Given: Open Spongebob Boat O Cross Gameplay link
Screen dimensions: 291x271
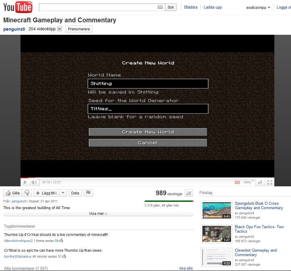Looking at the screenshot, I should 259,206.
